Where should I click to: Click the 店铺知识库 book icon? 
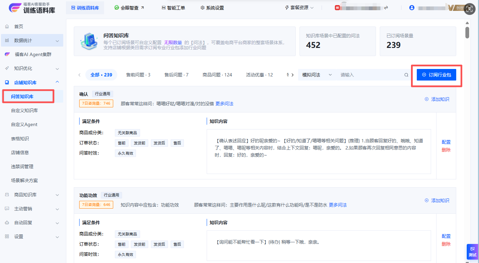pos(7,82)
